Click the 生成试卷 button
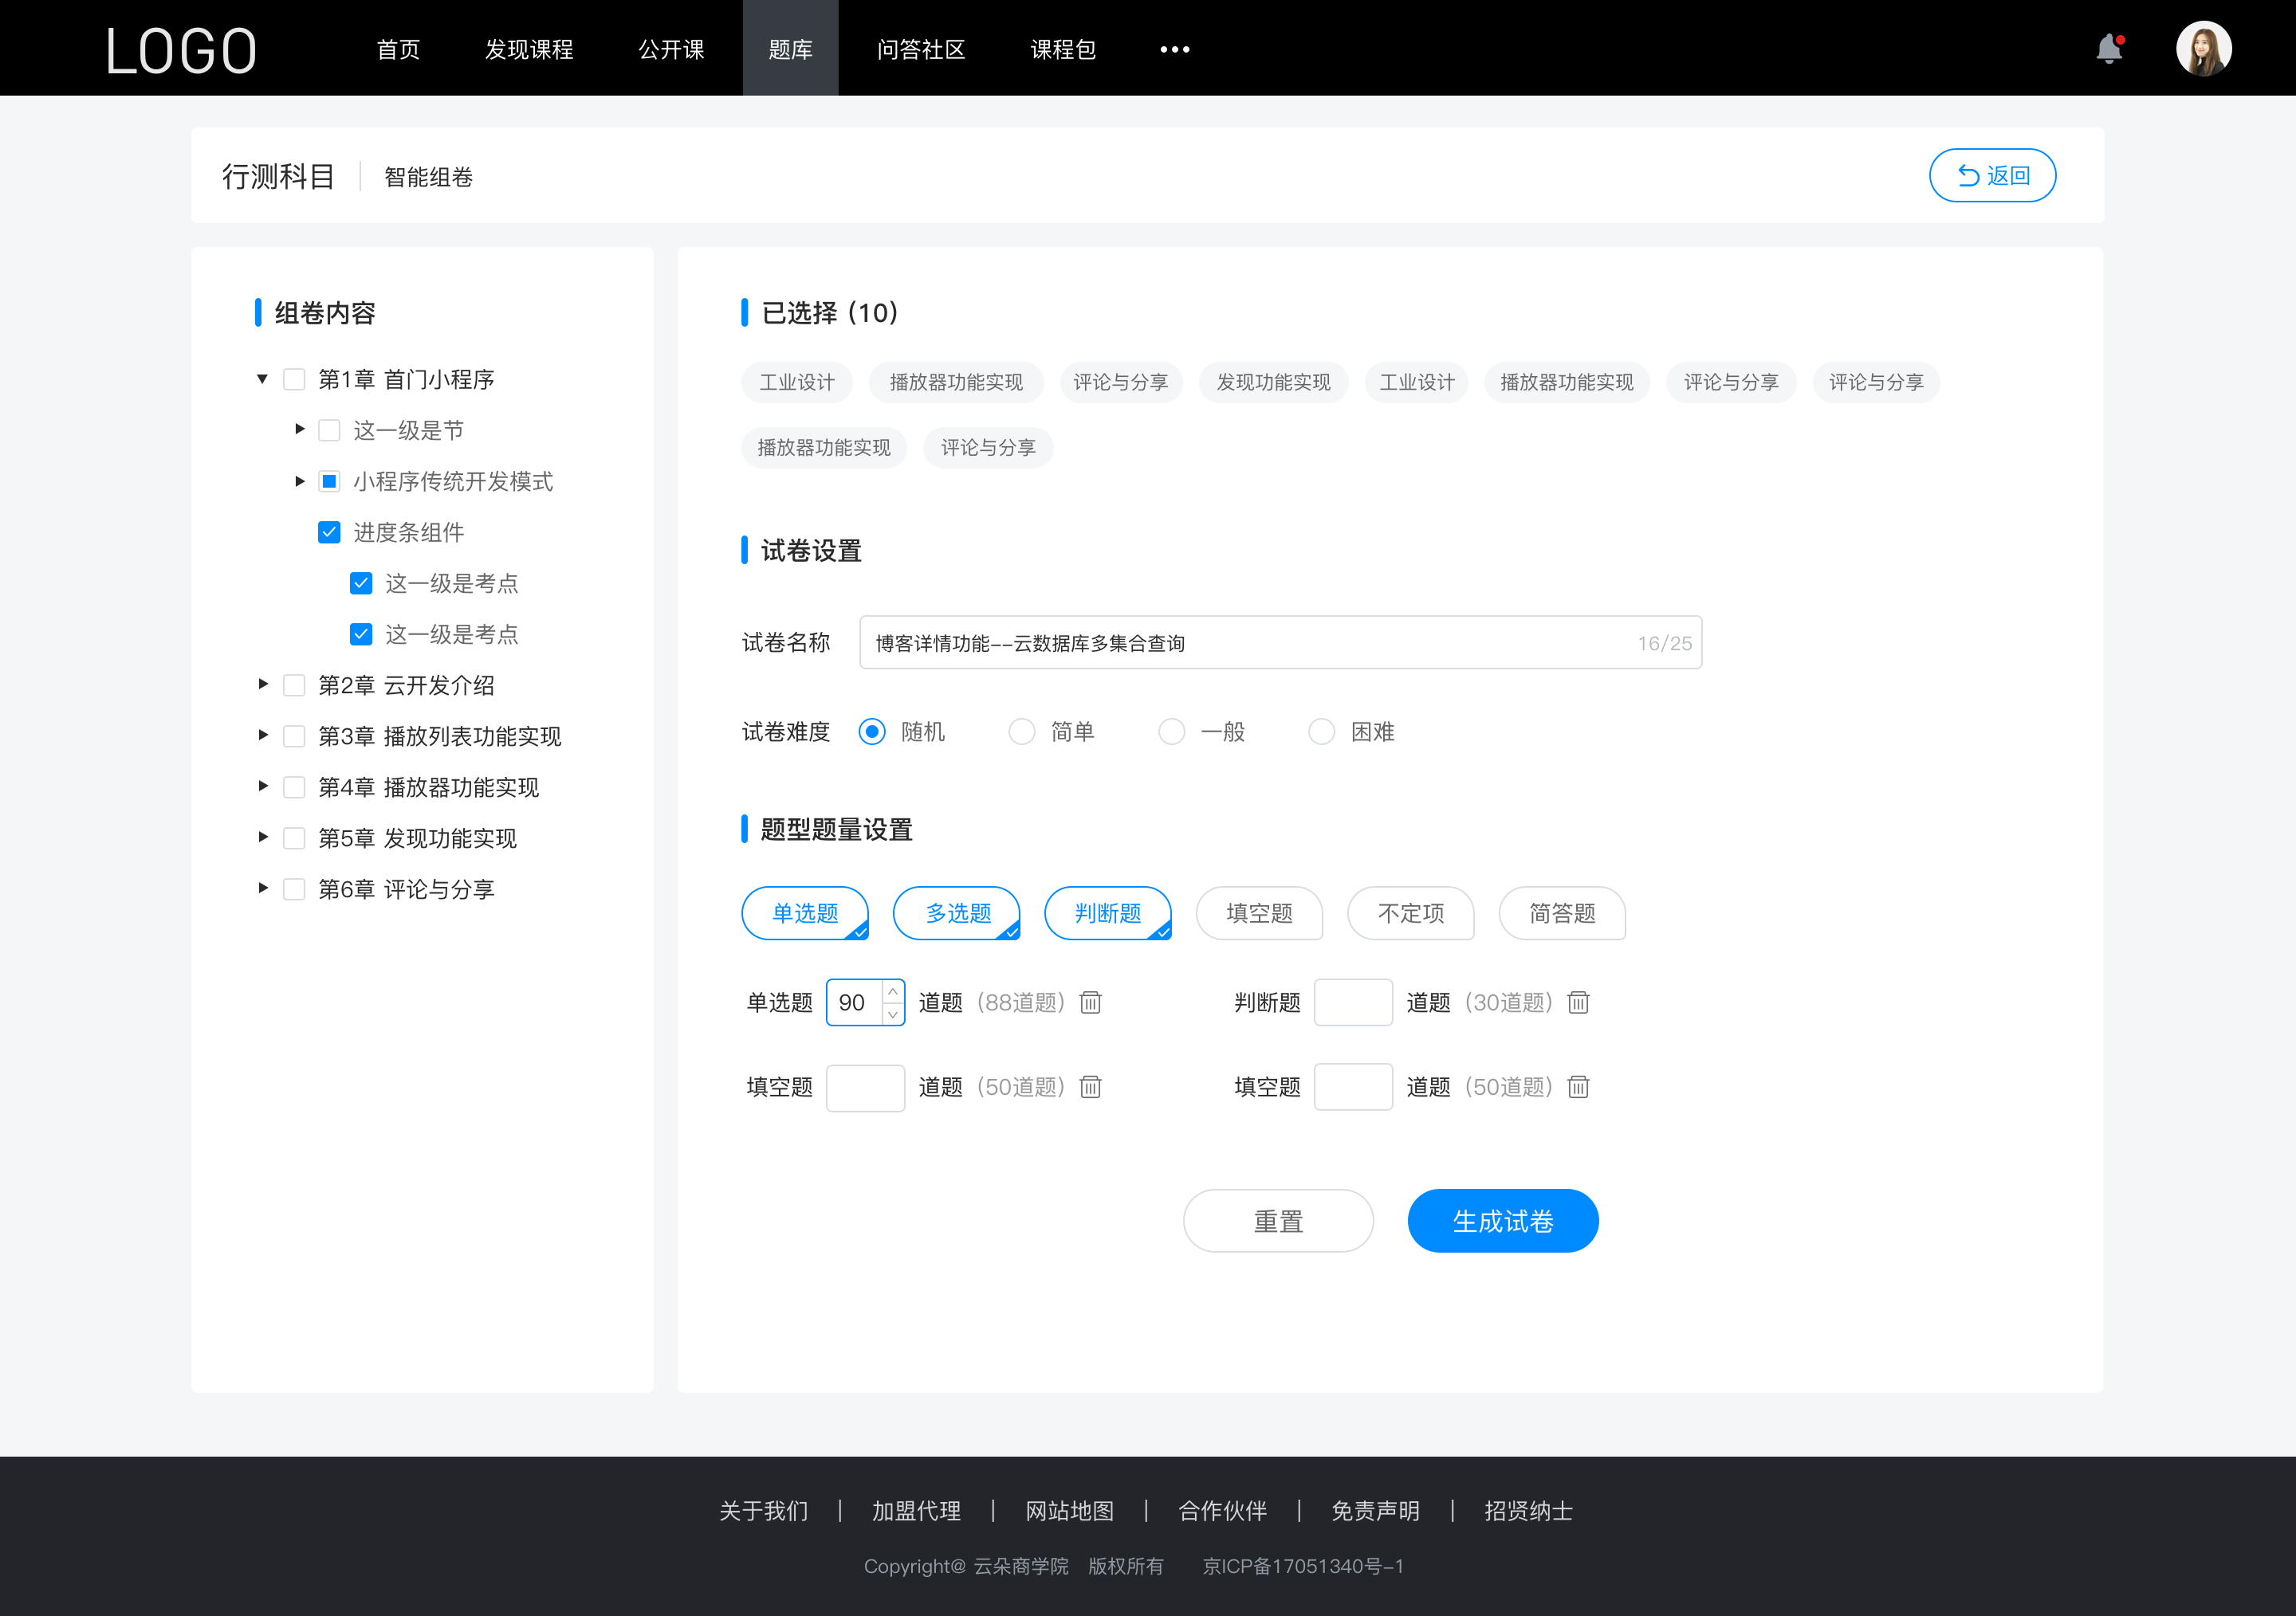 point(1501,1221)
